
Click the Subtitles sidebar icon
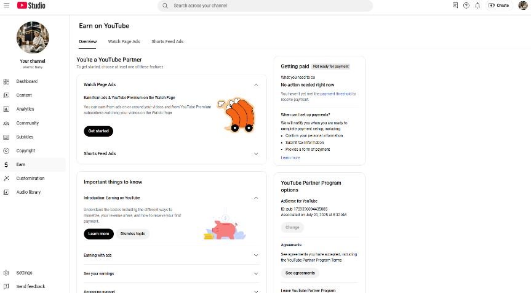[x=6, y=137]
